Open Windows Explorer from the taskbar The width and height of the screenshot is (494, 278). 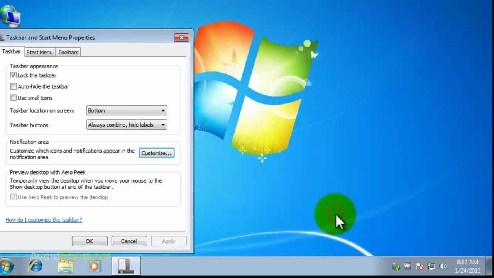65,266
